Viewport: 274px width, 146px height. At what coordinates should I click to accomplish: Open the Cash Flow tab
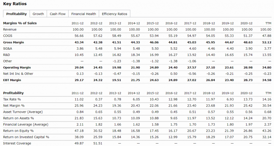click(58, 14)
